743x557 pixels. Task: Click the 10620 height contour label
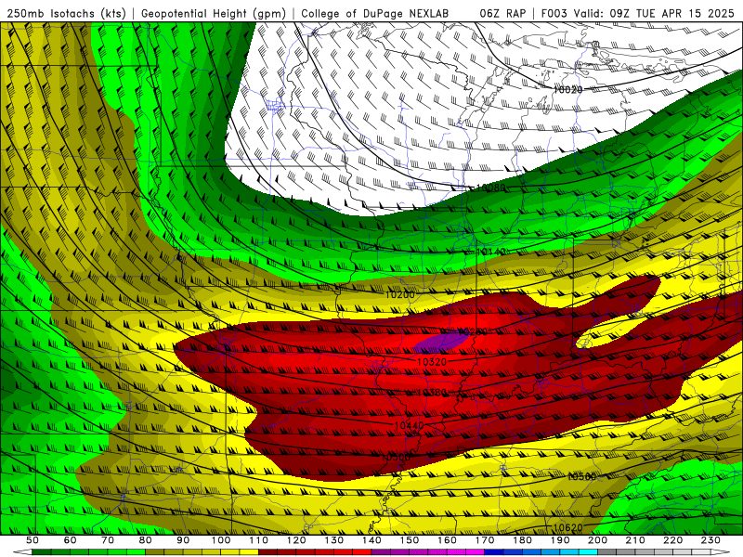pos(567,527)
